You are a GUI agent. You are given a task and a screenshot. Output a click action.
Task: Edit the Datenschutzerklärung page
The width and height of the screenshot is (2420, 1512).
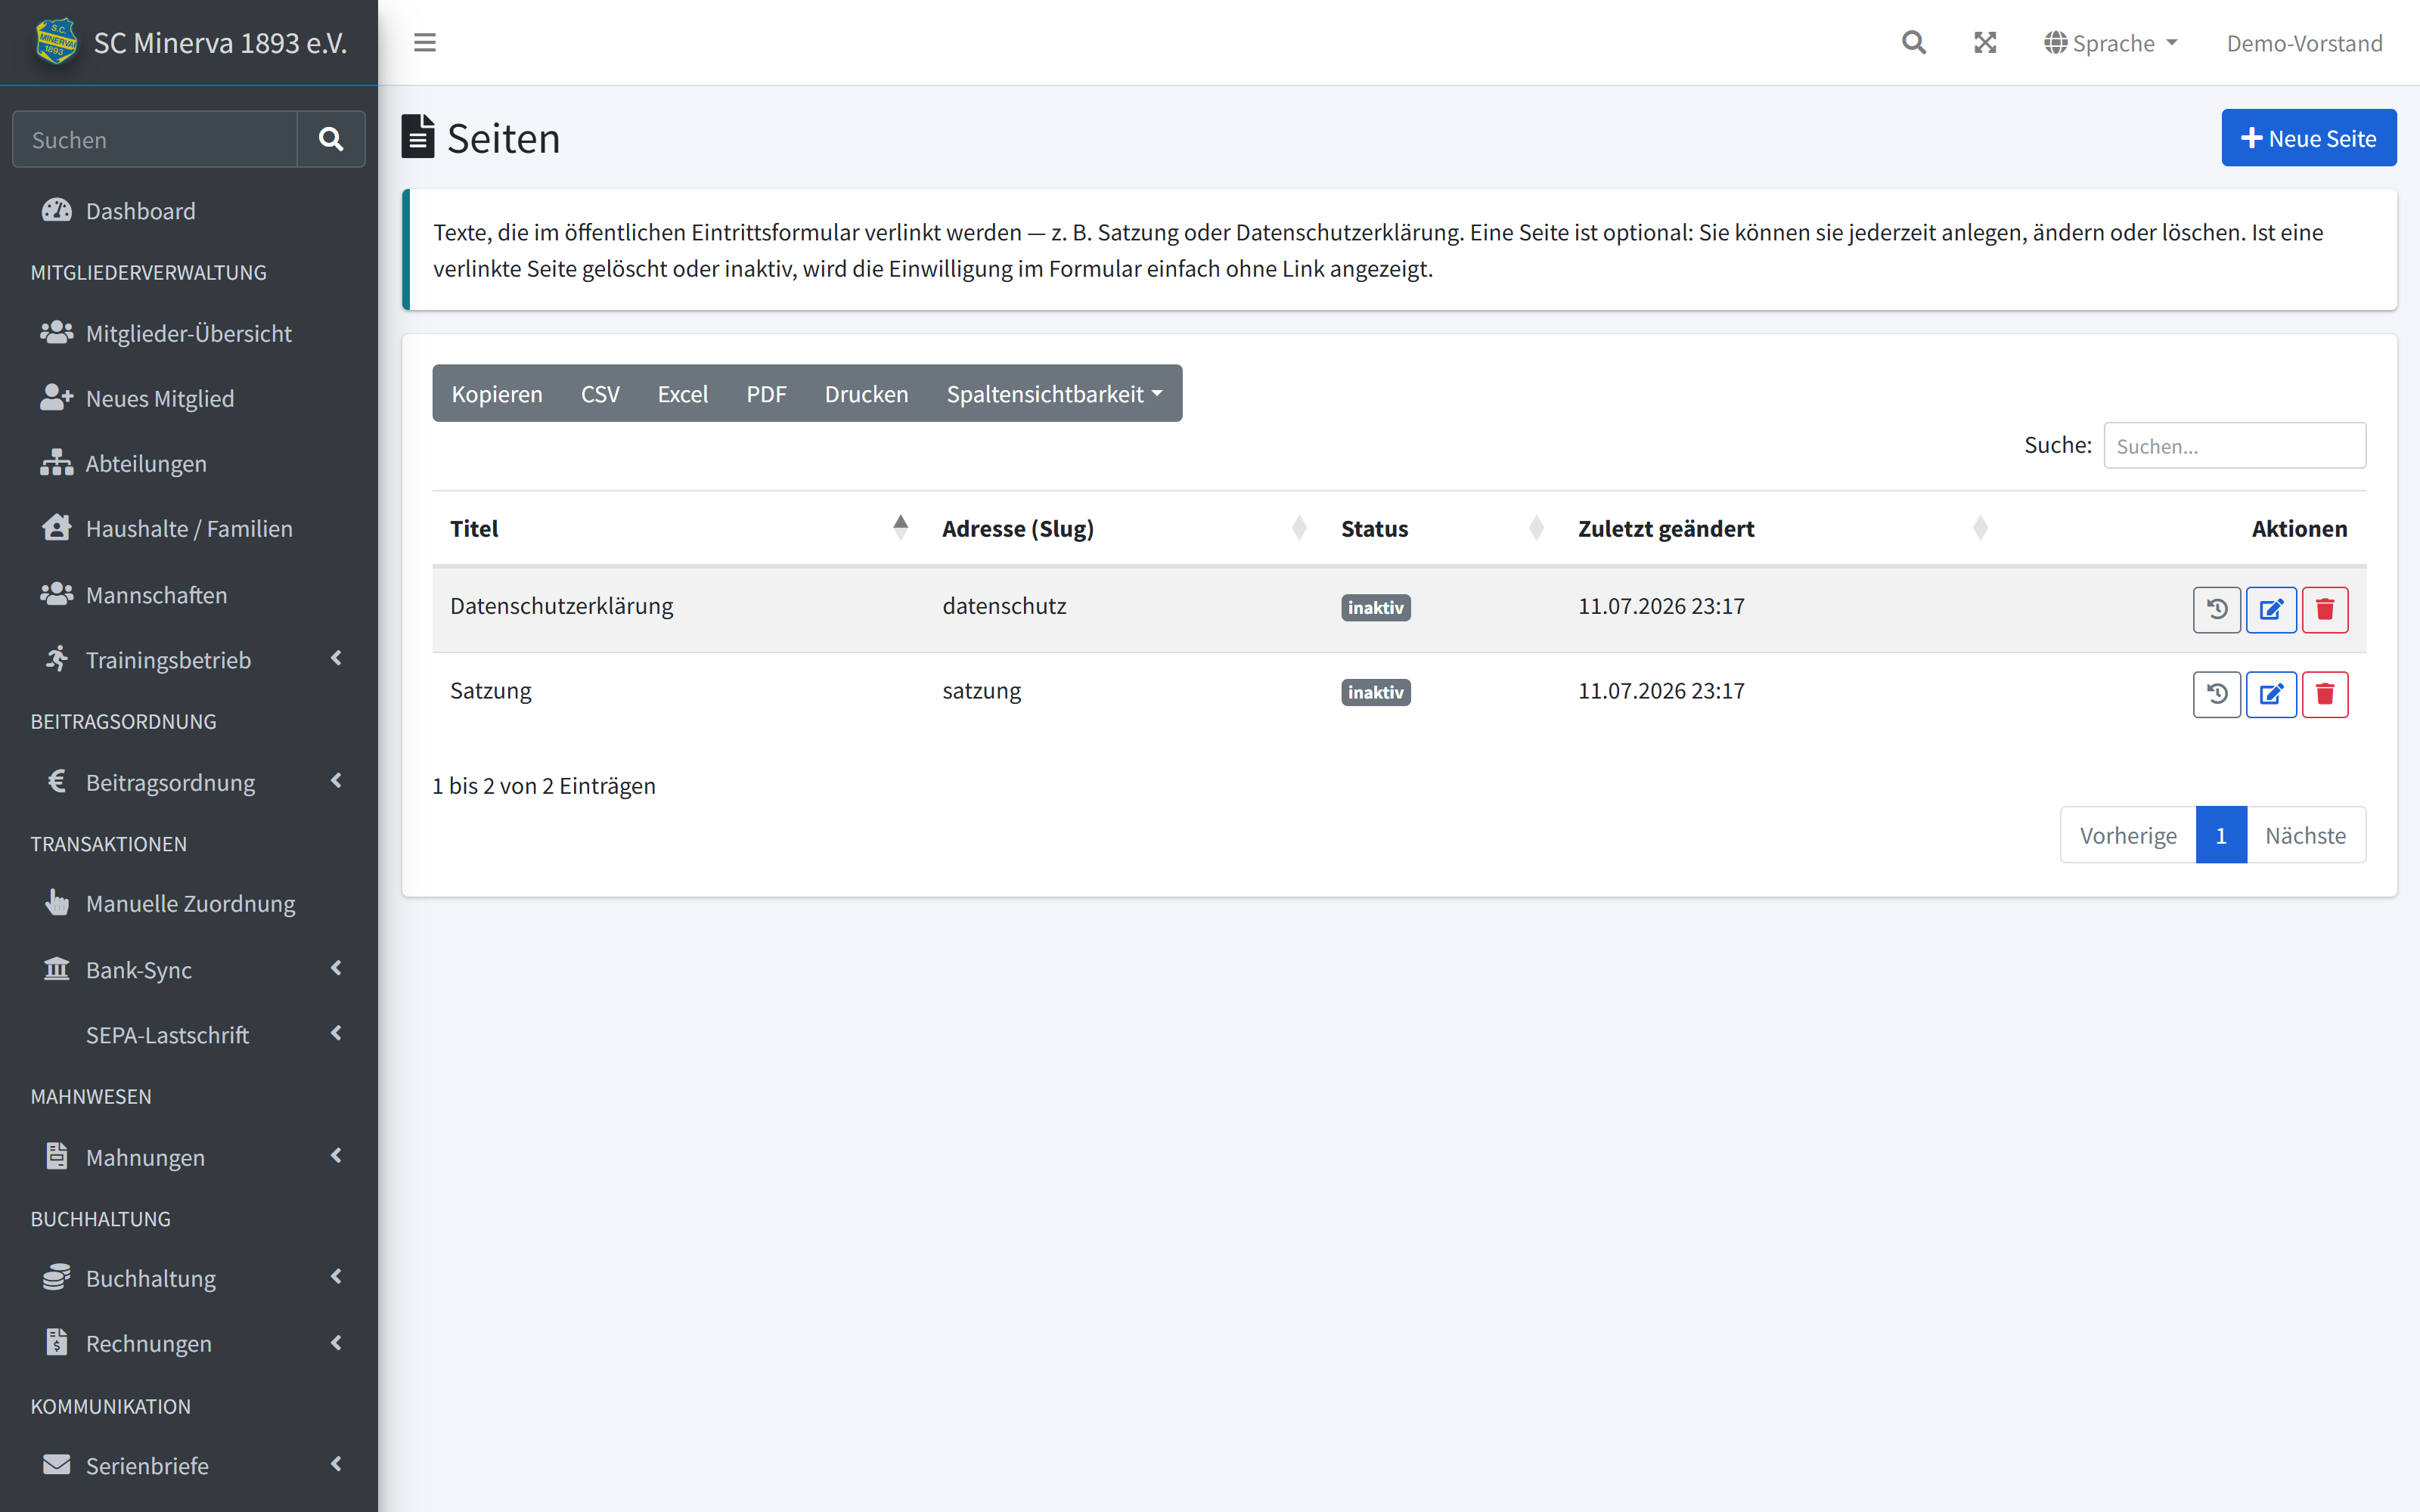point(2271,609)
